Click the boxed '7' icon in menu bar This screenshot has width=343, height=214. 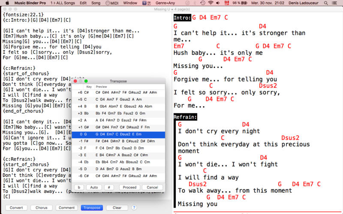click(x=149, y=3)
